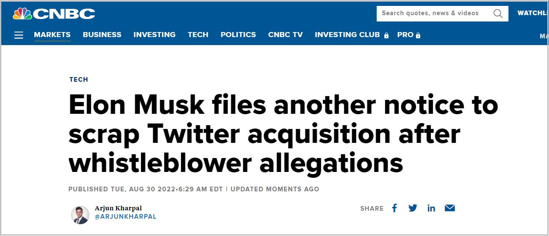Click the search magnifying glass icon
The height and width of the screenshot is (236, 549).
498,13
